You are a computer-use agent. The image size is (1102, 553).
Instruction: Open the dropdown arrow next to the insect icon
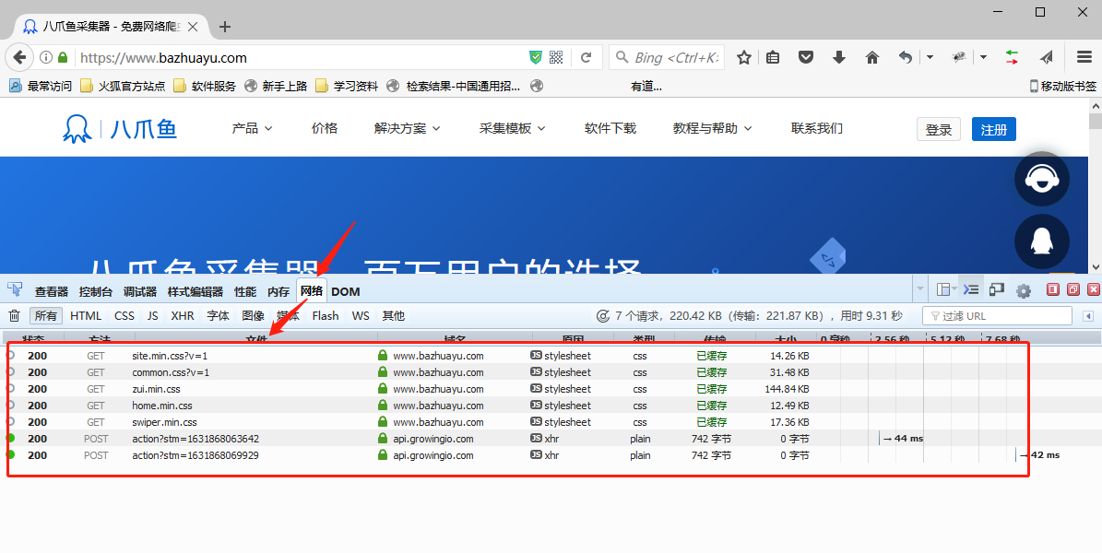983,58
